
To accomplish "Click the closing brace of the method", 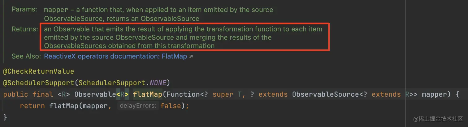I will tap(5, 117).
